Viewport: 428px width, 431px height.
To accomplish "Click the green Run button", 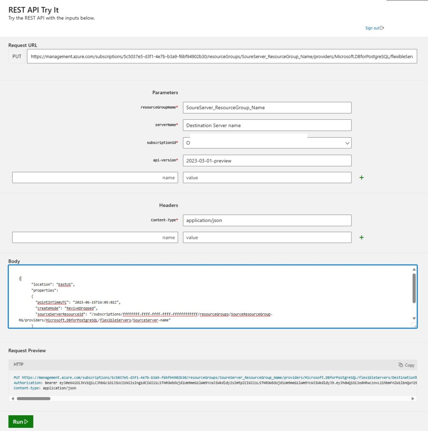I will (x=21, y=422).
